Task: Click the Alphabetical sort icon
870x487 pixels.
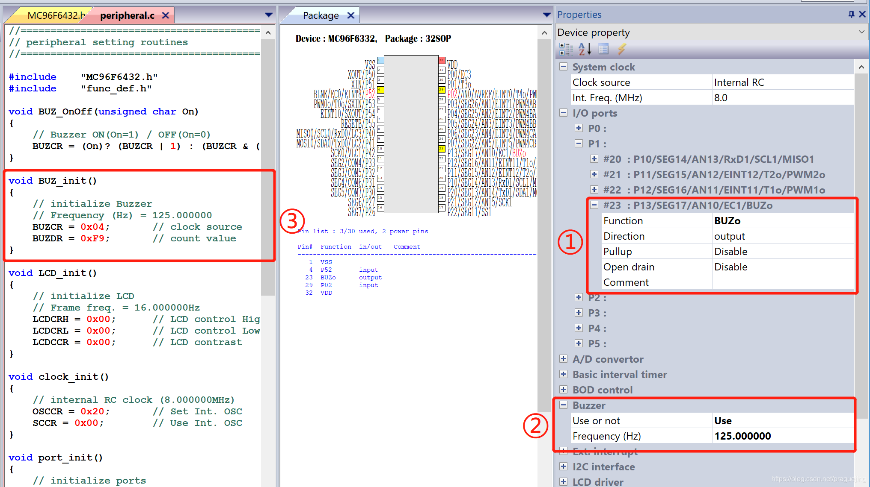Action: coord(585,50)
